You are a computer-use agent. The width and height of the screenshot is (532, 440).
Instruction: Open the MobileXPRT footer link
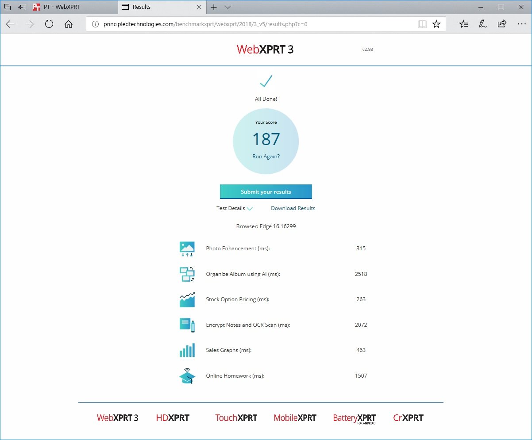295,418
